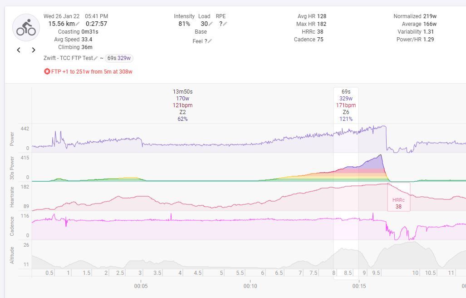Click the red FTP achievement star icon
The width and height of the screenshot is (466, 298).
pyautogui.click(x=47, y=72)
